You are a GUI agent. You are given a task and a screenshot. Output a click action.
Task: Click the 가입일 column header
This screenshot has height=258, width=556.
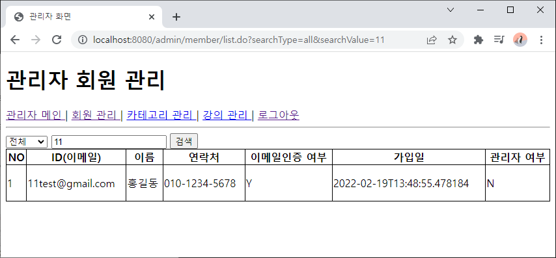[x=409, y=157]
